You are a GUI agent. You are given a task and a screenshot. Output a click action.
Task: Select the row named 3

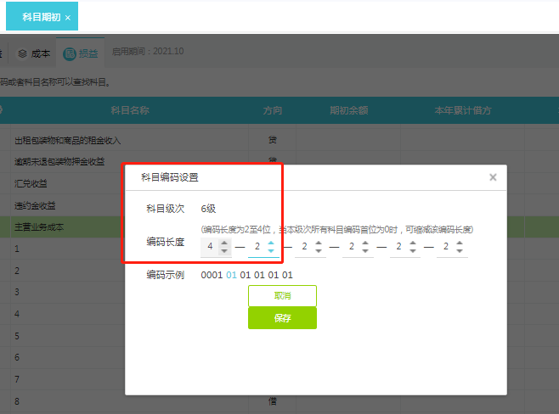pos(17,292)
